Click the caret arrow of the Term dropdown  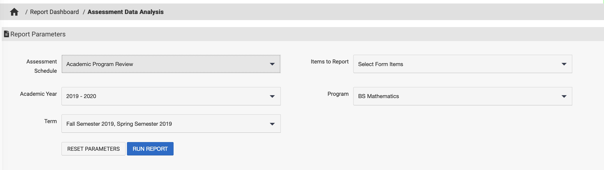[272, 124]
